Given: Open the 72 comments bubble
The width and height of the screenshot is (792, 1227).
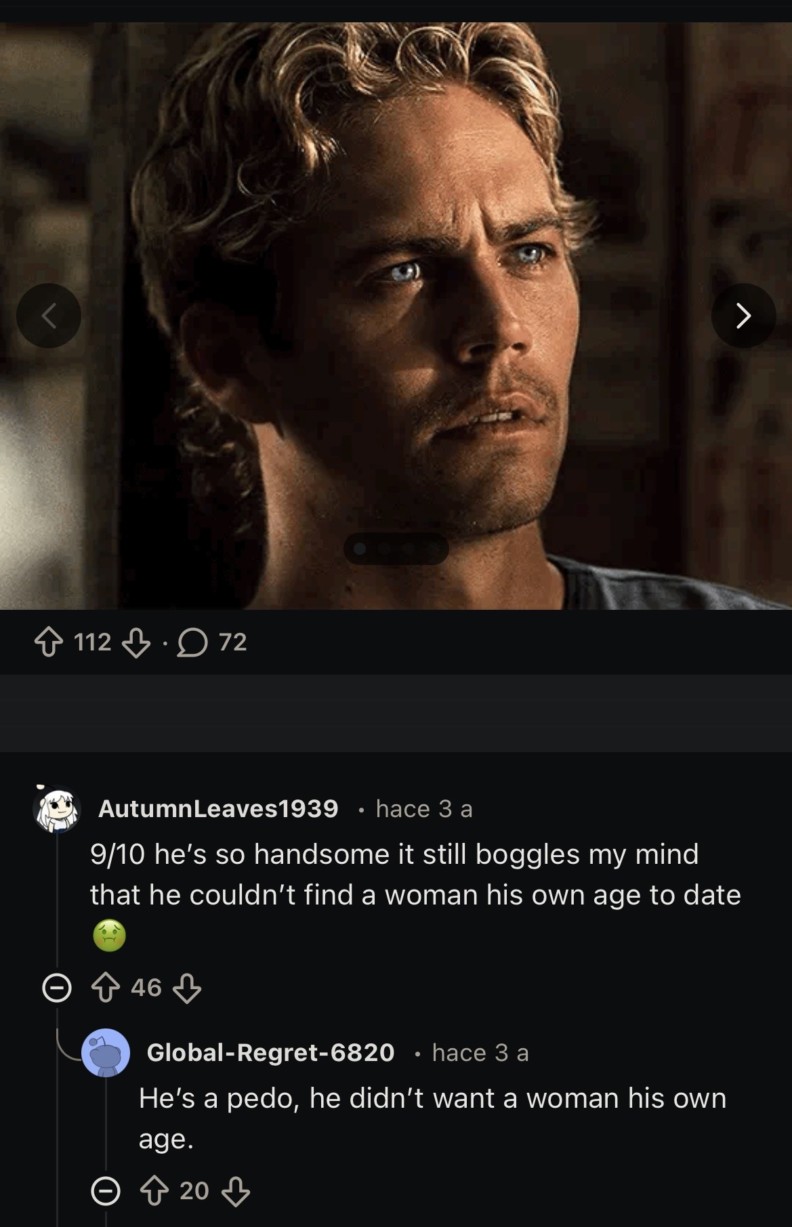Looking at the screenshot, I should tap(211, 642).
